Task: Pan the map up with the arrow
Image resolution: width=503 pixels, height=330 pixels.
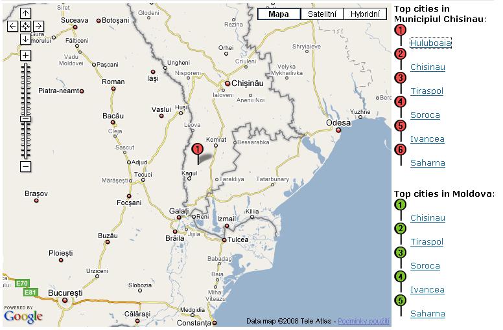Action: coord(25,14)
